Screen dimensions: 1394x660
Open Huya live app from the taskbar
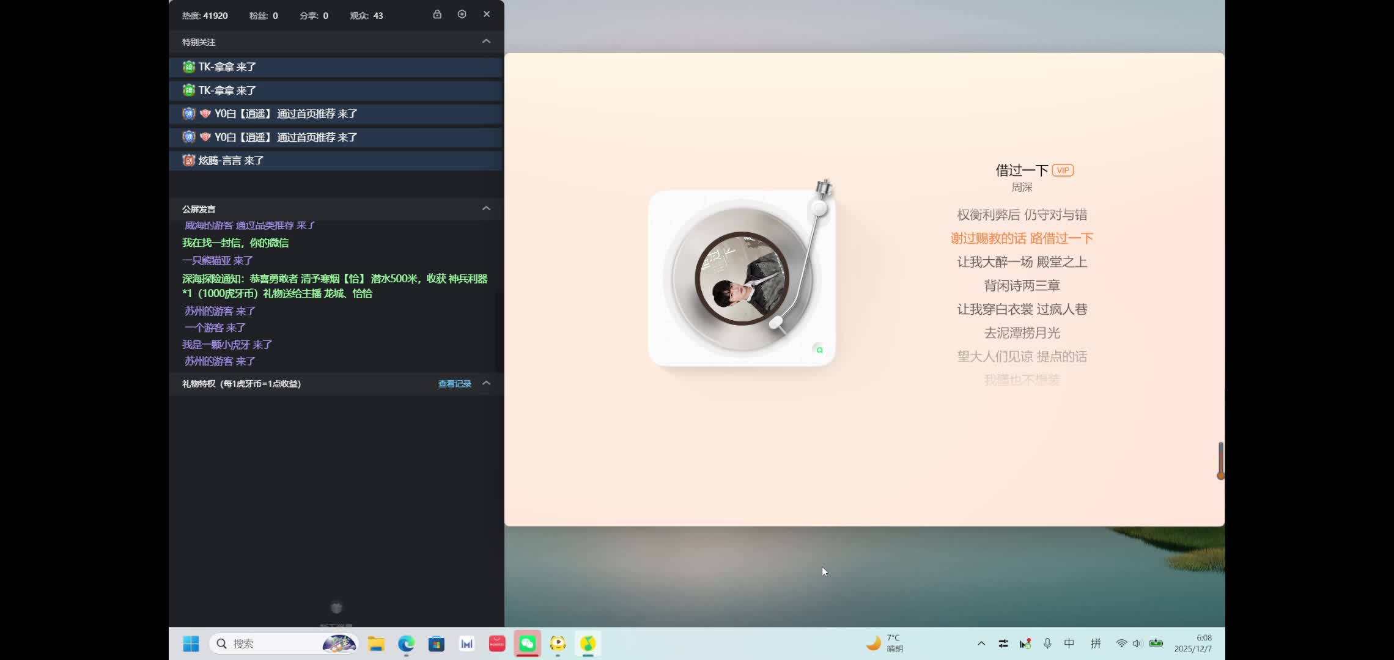[x=558, y=643]
